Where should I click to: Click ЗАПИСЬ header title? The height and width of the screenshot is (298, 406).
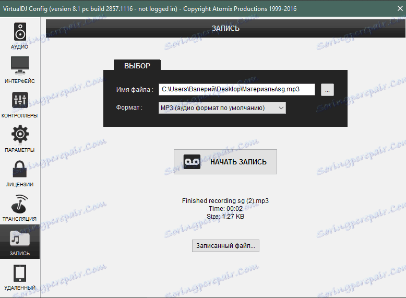225,28
